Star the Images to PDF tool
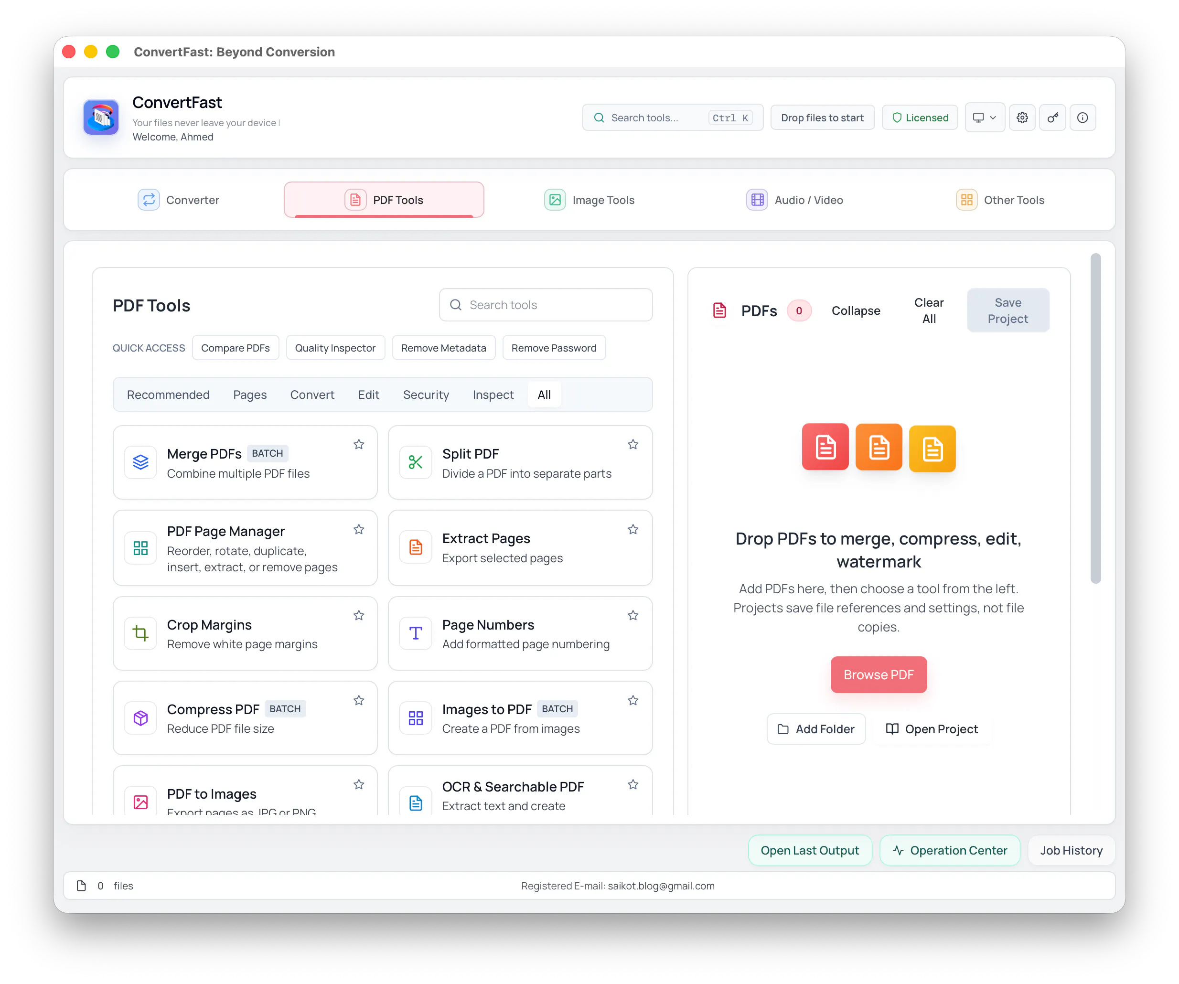The height and width of the screenshot is (984, 1179). point(633,701)
